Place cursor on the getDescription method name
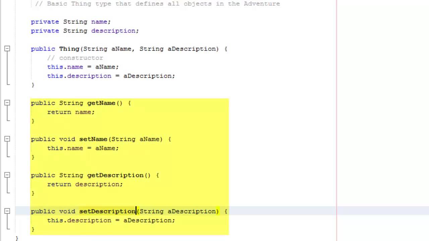Screen dimensions: 429x241 click(115, 175)
